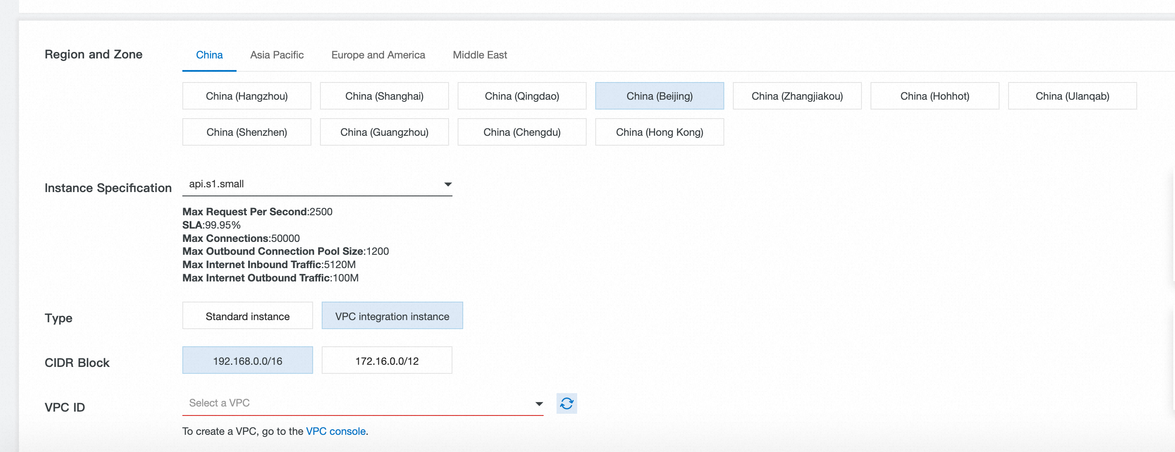Viewport: 1175px width, 452px height.
Task: Pick the China (Ulanqab) region
Action: coord(1072,96)
